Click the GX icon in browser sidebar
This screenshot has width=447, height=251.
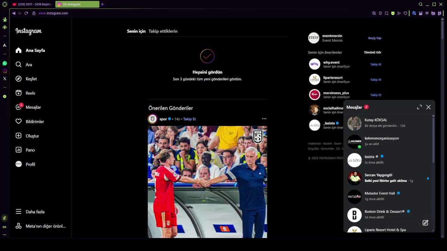[x=5, y=227]
